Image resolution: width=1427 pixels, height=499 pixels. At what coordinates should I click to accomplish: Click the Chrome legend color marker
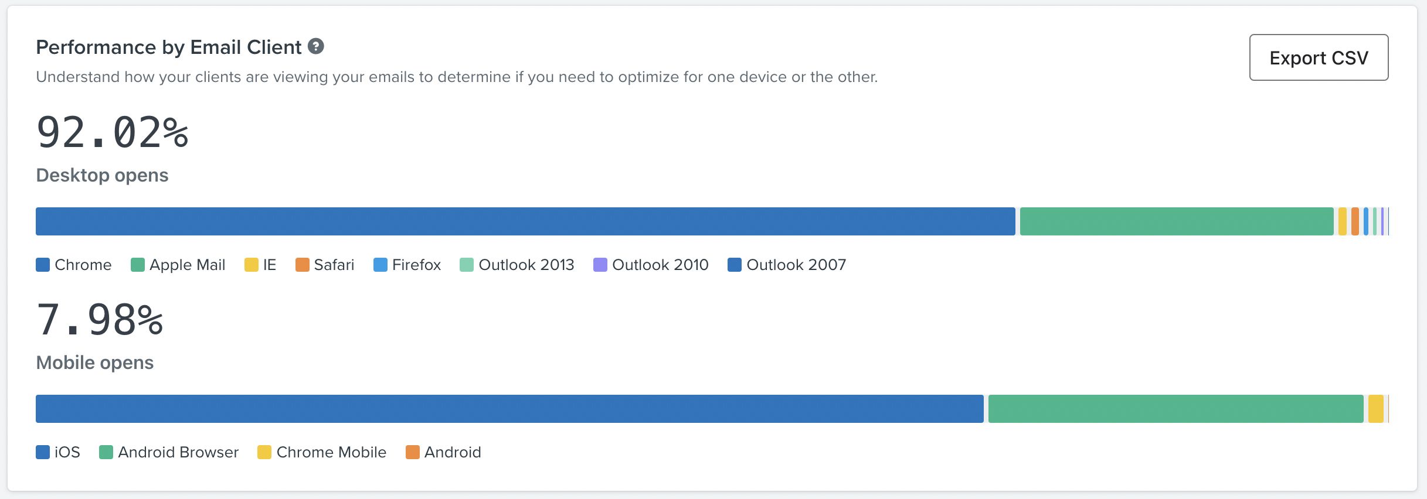point(42,265)
